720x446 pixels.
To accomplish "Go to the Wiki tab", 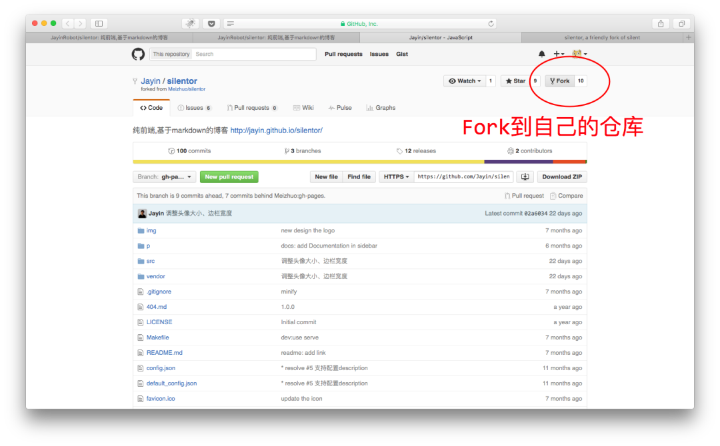I will (x=303, y=108).
